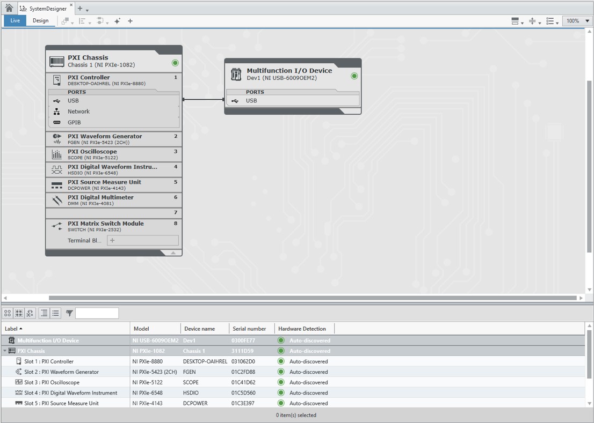Image resolution: width=594 pixels, height=423 pixels.
Task: Click the filter funnel icon
Action: 69,313
